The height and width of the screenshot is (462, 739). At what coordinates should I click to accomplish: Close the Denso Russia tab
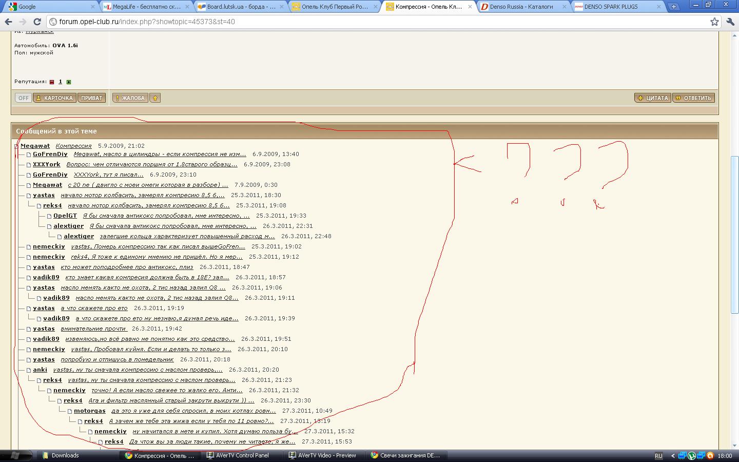click(565, 7)
